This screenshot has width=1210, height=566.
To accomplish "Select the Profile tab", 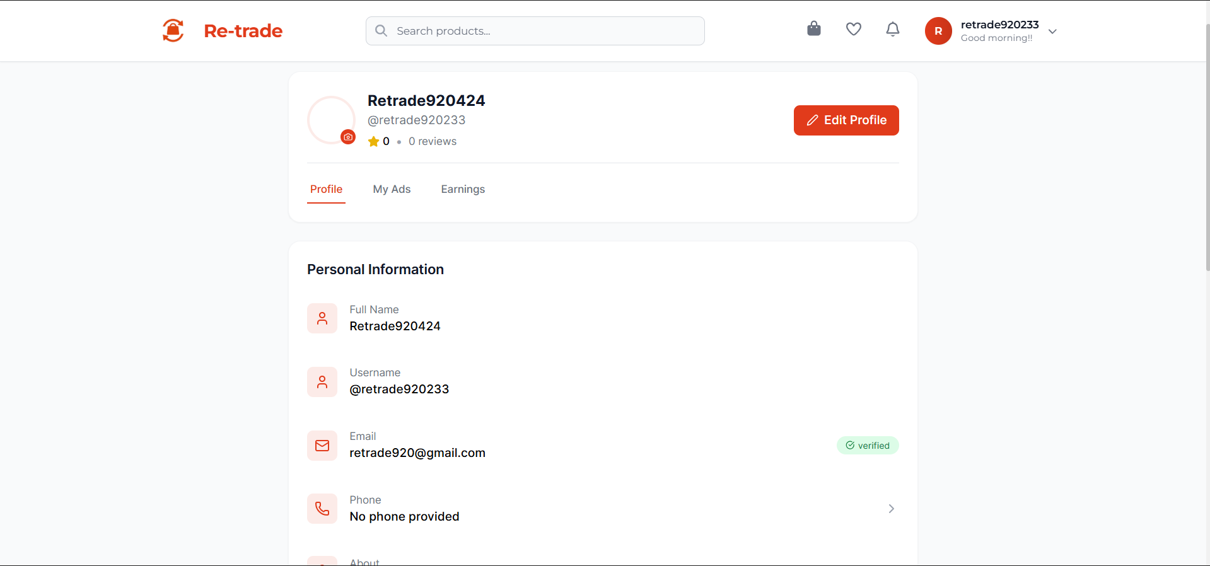I will pos(326,189).
